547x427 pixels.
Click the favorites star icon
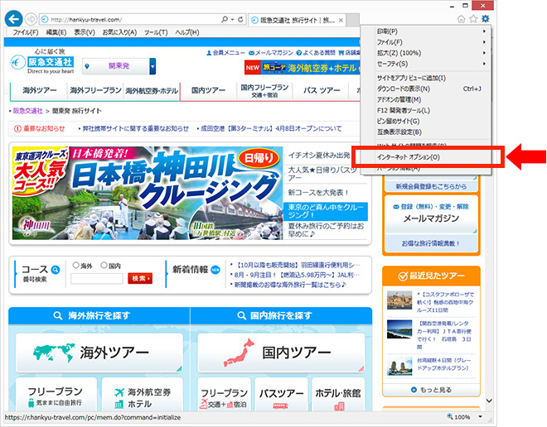(x=473, y=18)
